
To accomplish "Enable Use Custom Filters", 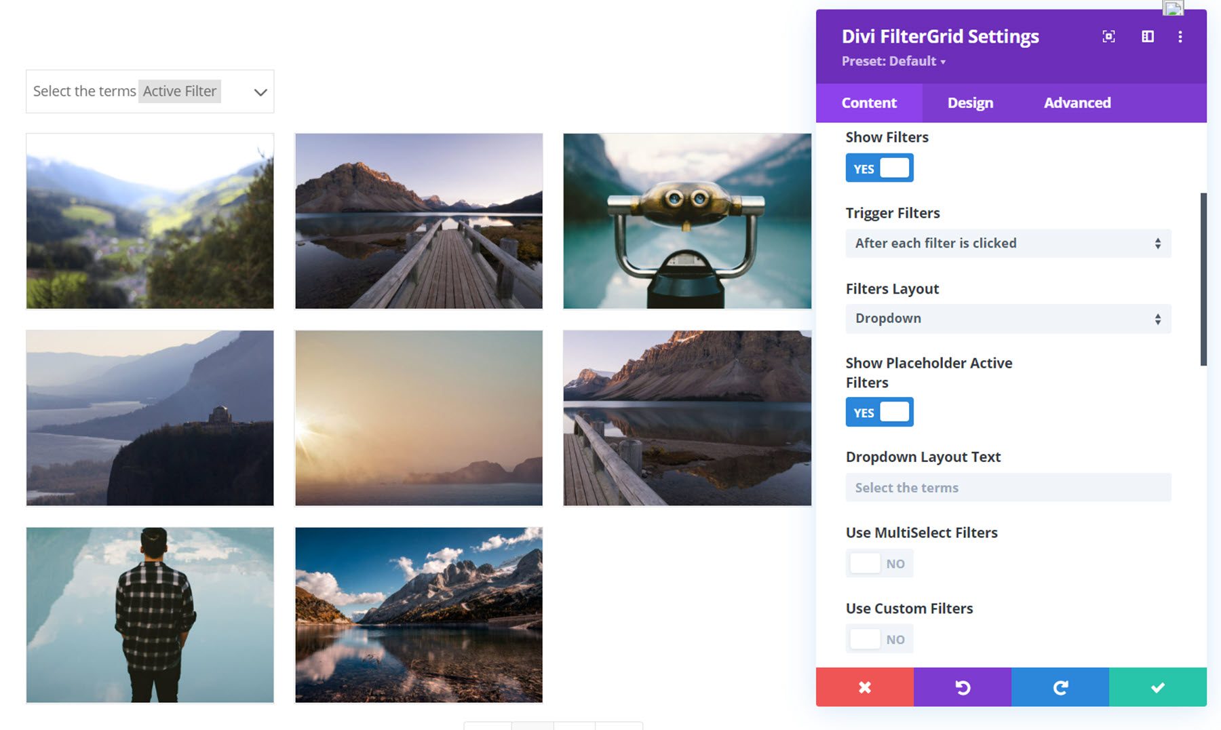I will click(879, 638).
